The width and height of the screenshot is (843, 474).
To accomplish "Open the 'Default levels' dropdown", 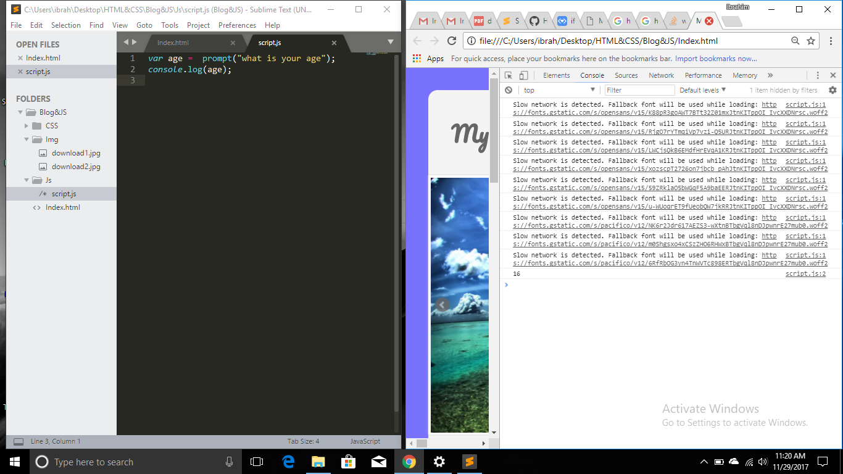I will [702, 89].
